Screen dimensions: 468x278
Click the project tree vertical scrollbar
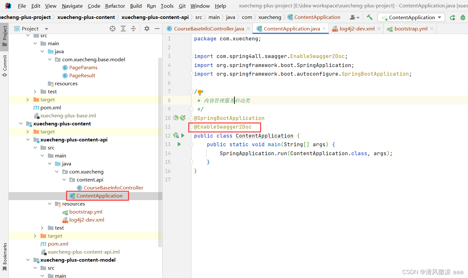160,152
